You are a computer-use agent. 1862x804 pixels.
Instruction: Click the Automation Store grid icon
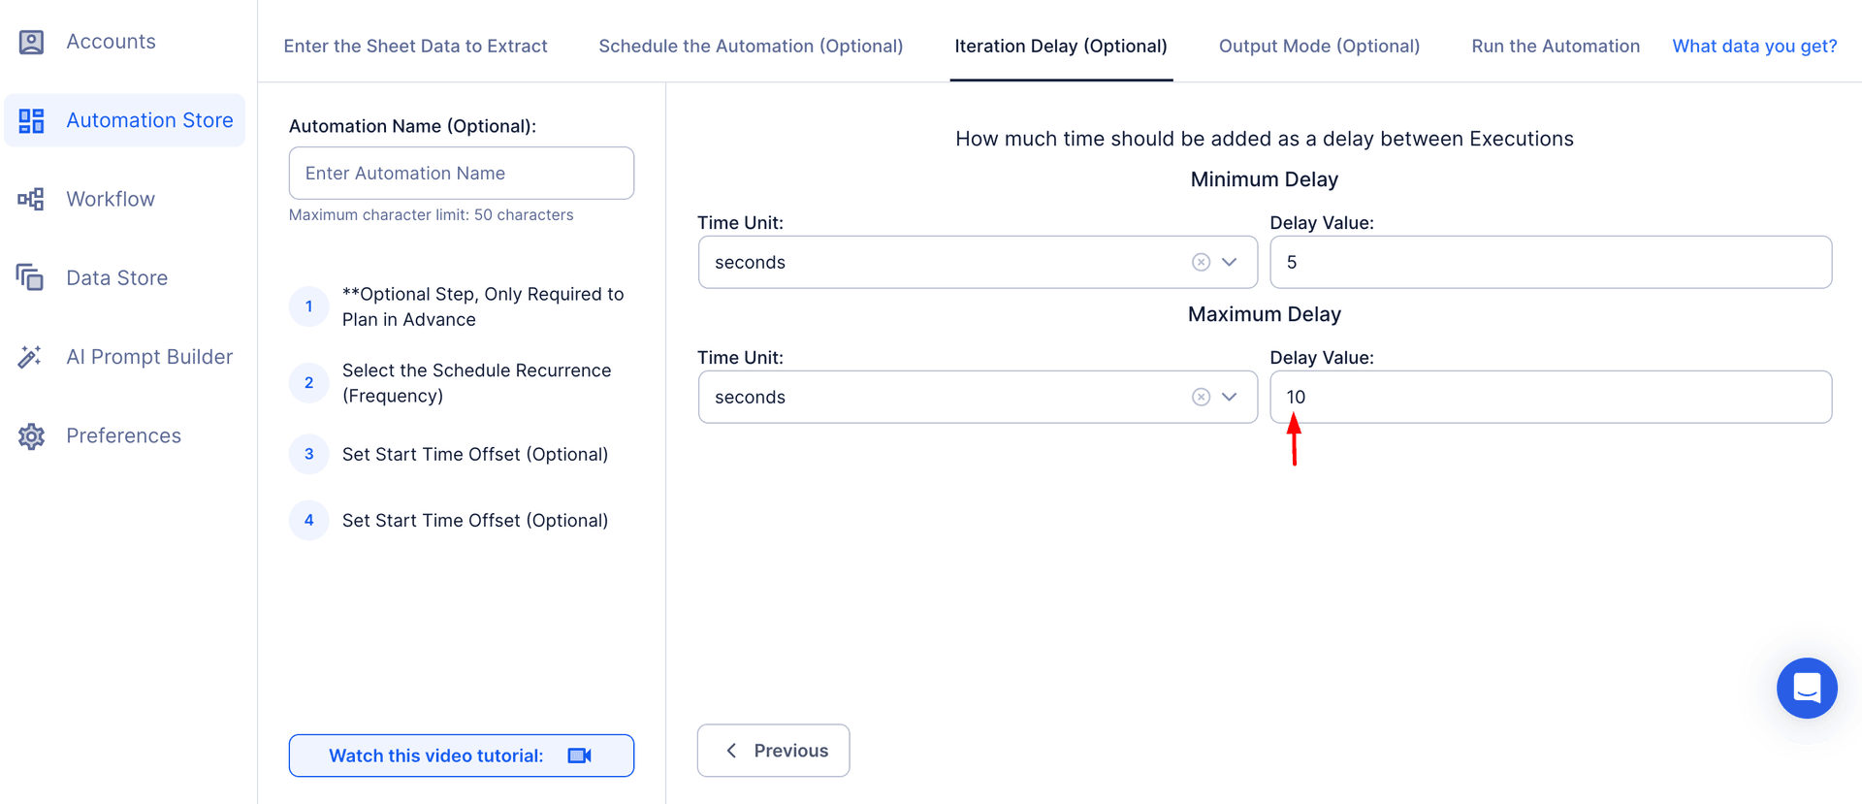31,120
